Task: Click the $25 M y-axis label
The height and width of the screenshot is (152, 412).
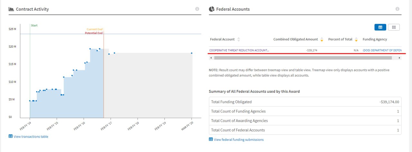Action: pos(13,29)
